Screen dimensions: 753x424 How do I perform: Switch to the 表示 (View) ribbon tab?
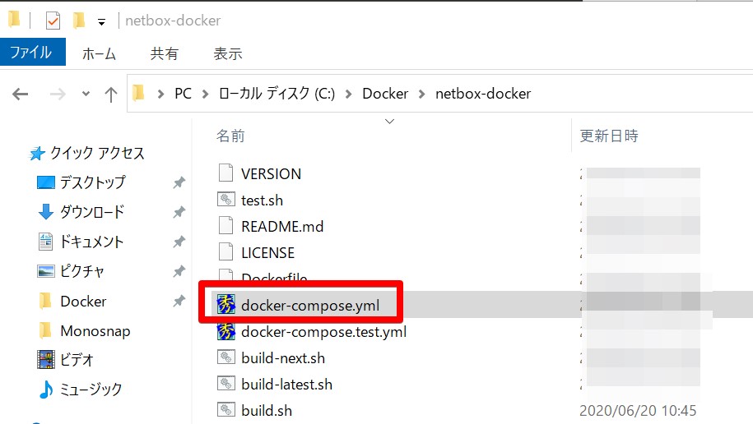[x=228, y=53]
